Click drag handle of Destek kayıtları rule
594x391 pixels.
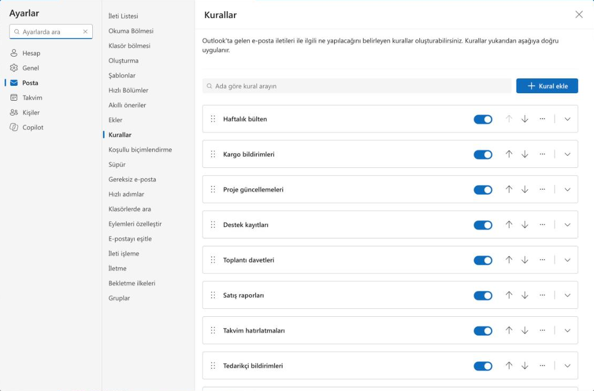tap(213, 225)
